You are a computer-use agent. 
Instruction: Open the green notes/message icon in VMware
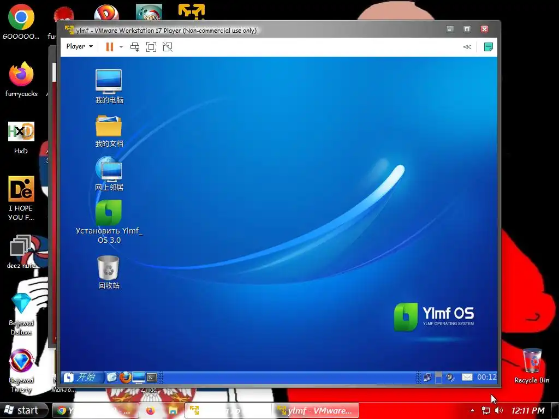pos(489,47)
